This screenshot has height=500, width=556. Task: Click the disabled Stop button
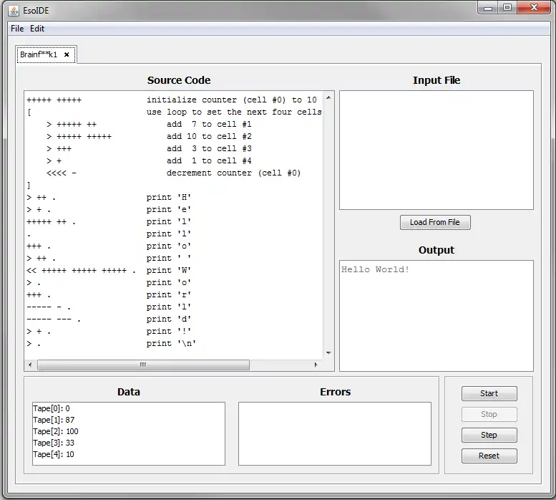(489, 414)
